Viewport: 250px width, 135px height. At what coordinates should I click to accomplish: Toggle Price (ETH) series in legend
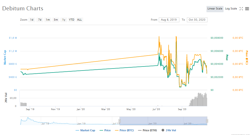(147, 130)
